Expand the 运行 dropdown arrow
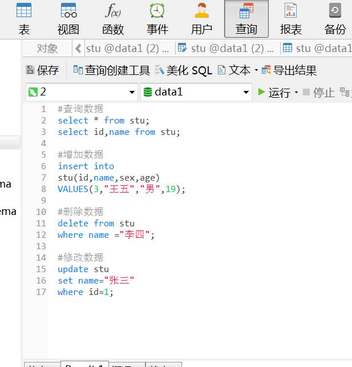The height and width of the screenshot is (367, 352). pyautogui.click(x=297, y=93)
